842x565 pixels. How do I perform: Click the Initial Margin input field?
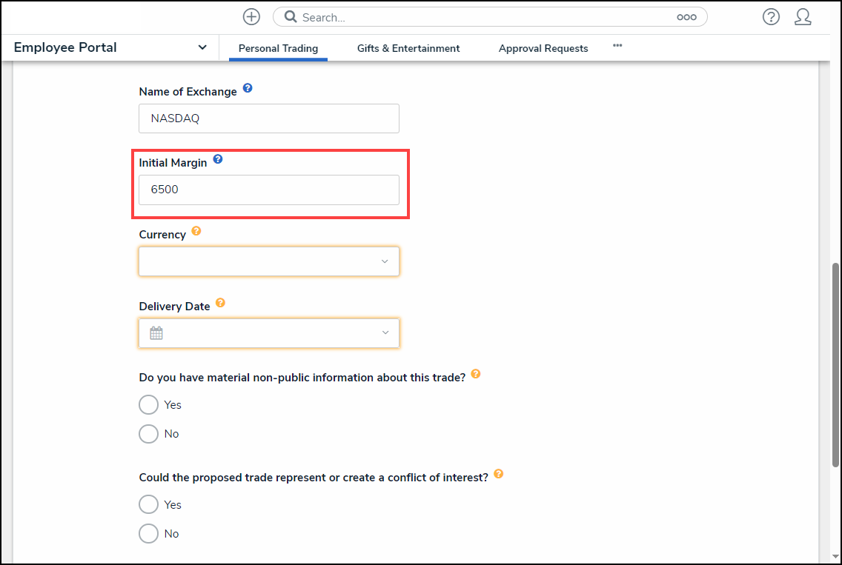[x=269, y=190]
